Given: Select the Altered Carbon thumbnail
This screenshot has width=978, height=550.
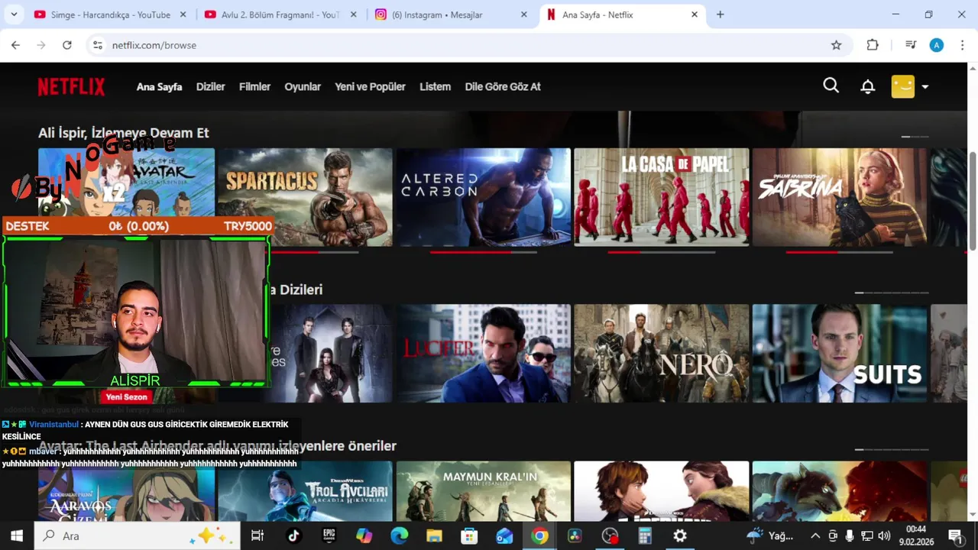Looking at the screenshot, I should [x=484, y=197].
